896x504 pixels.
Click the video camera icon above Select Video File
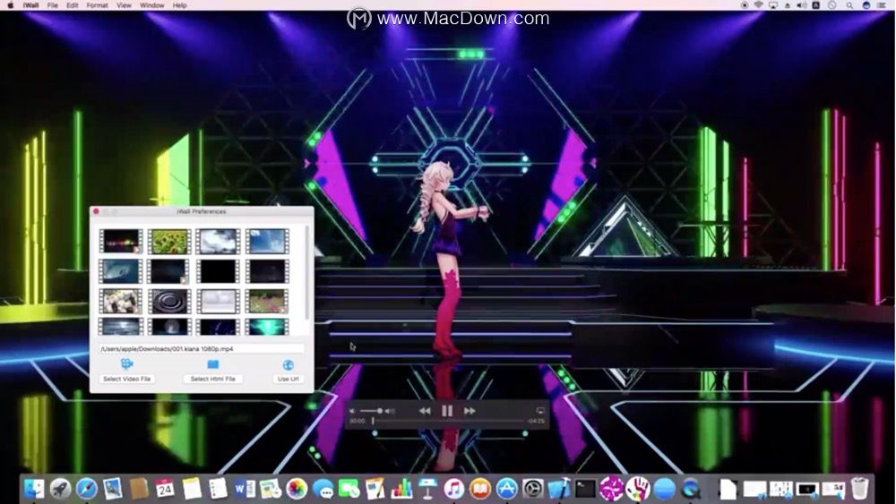[x=127, y=364]
